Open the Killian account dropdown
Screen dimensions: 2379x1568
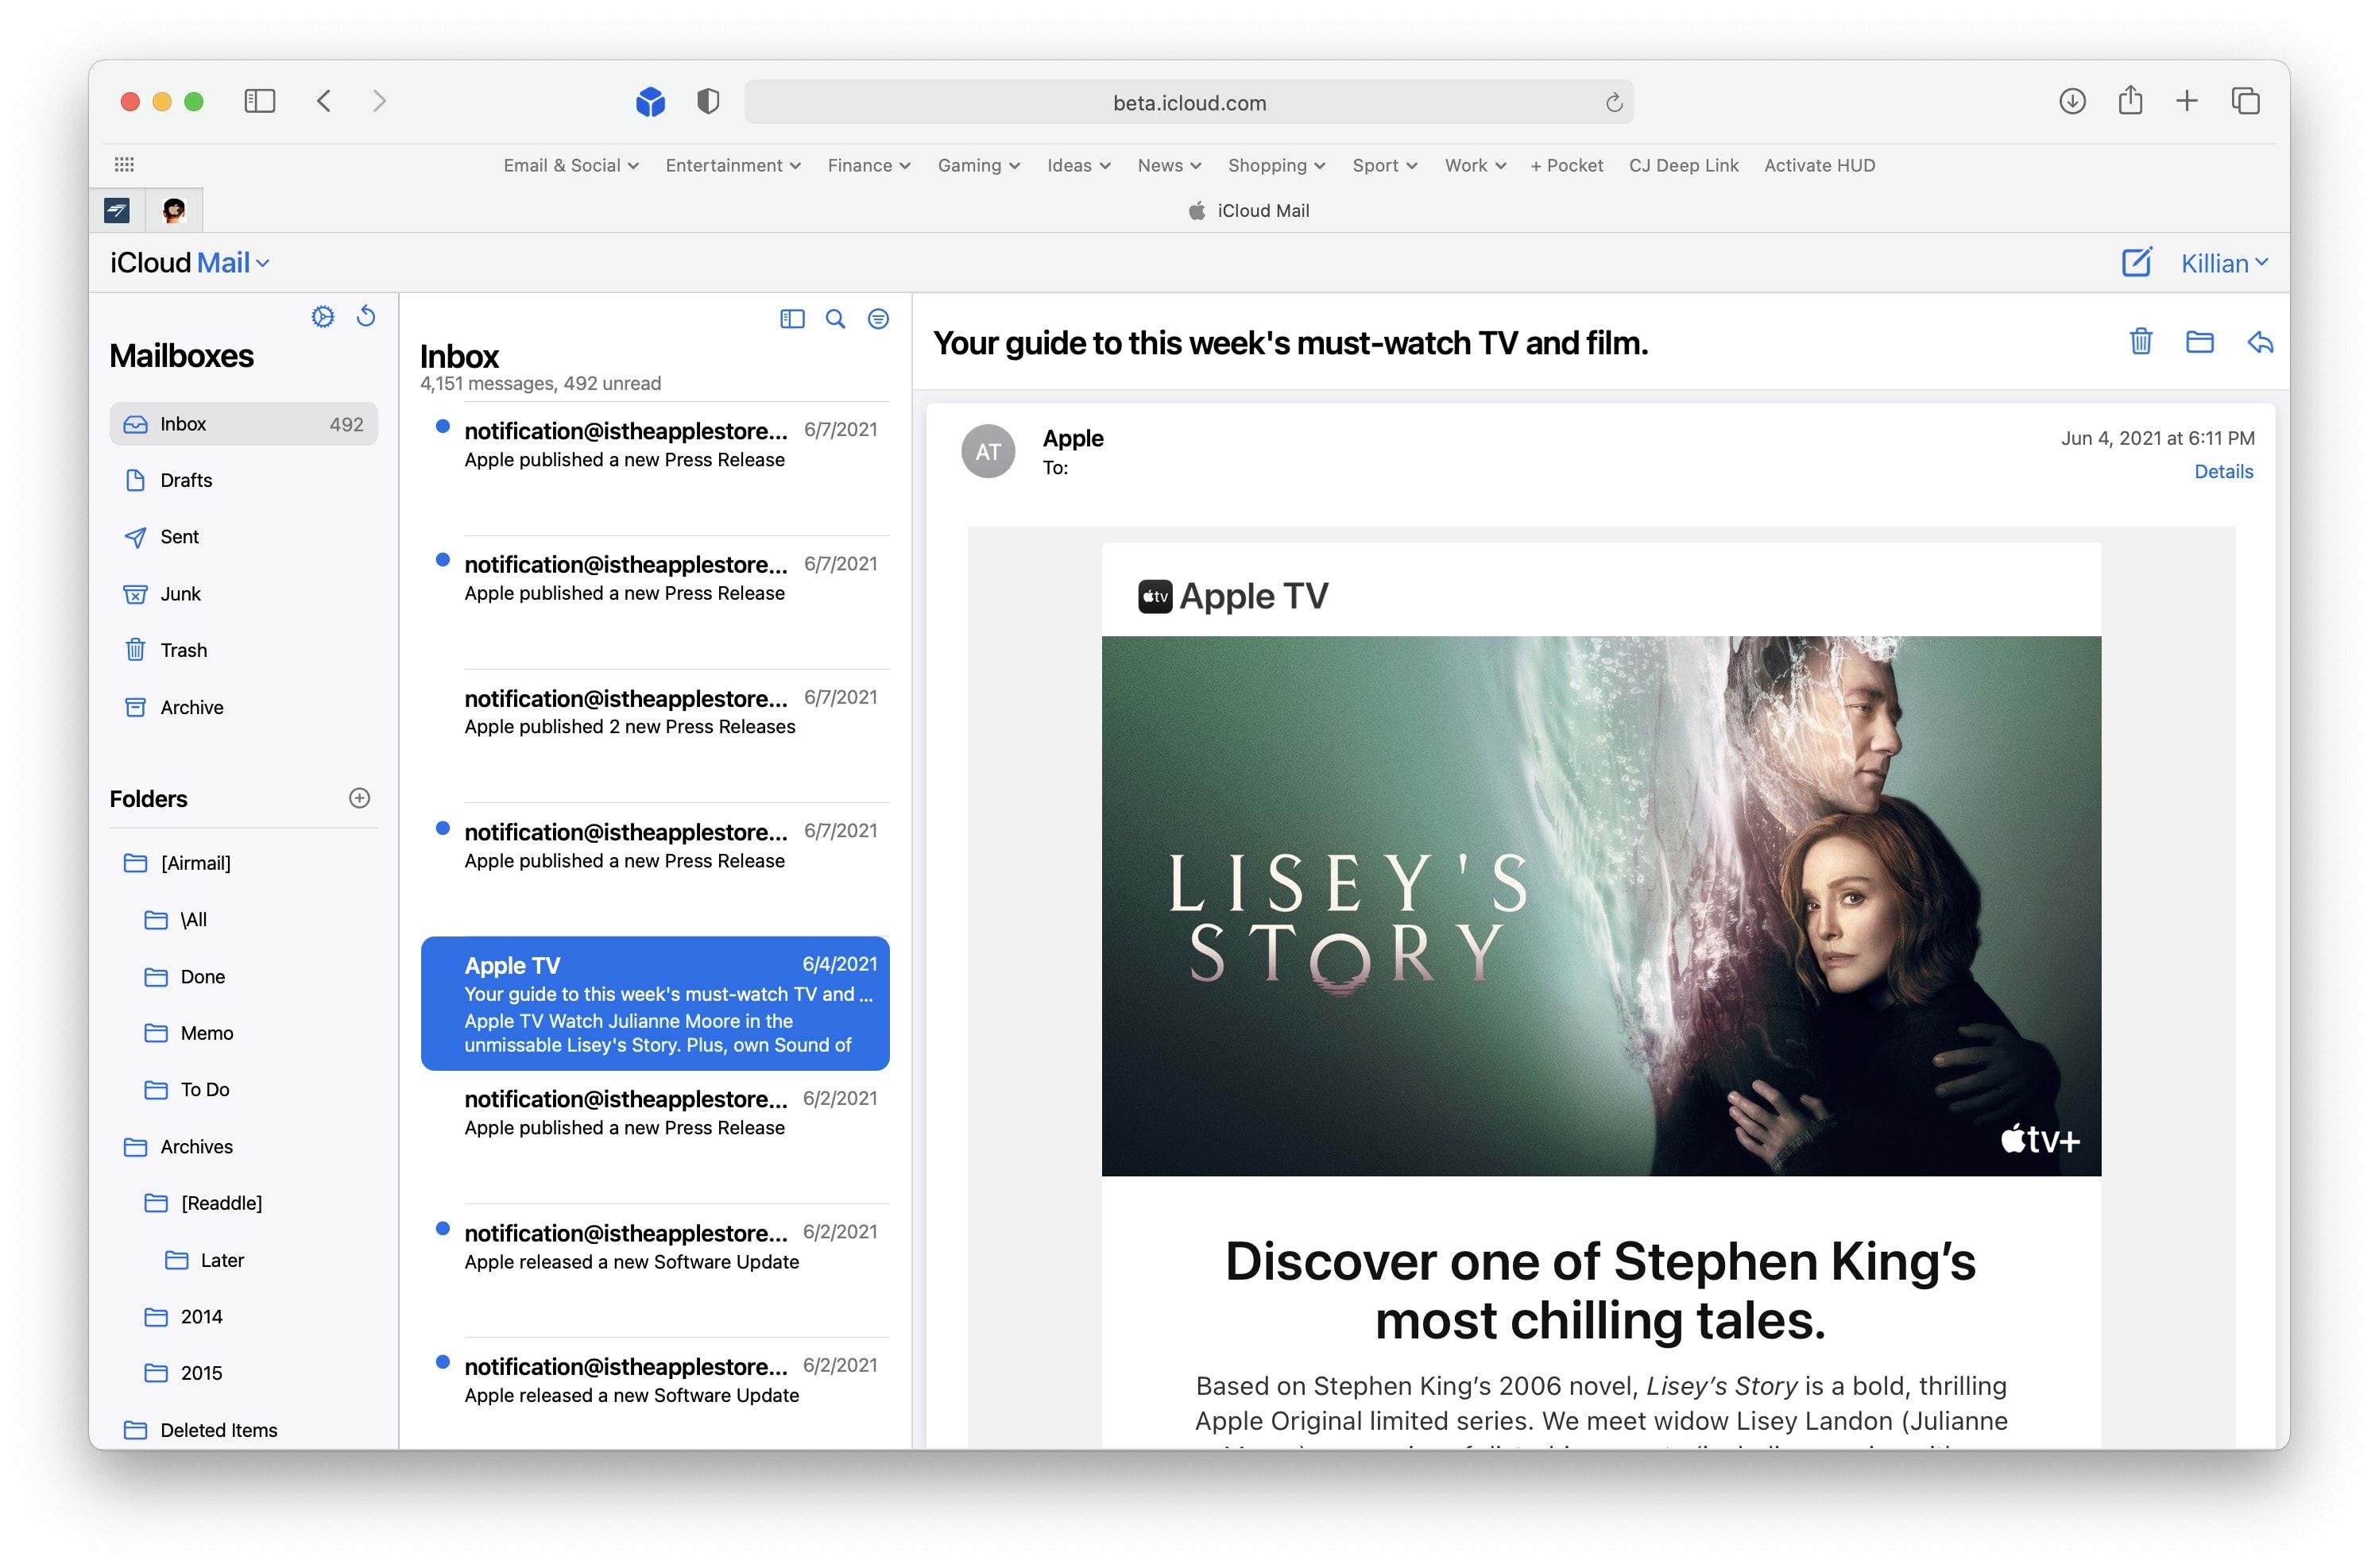tap(2223, 263)
